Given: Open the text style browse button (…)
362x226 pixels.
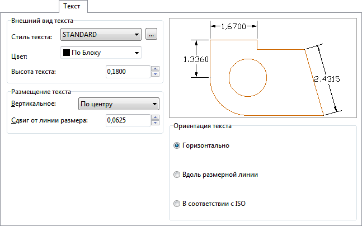Looking at the screenshot, I should tap(151, 35).
